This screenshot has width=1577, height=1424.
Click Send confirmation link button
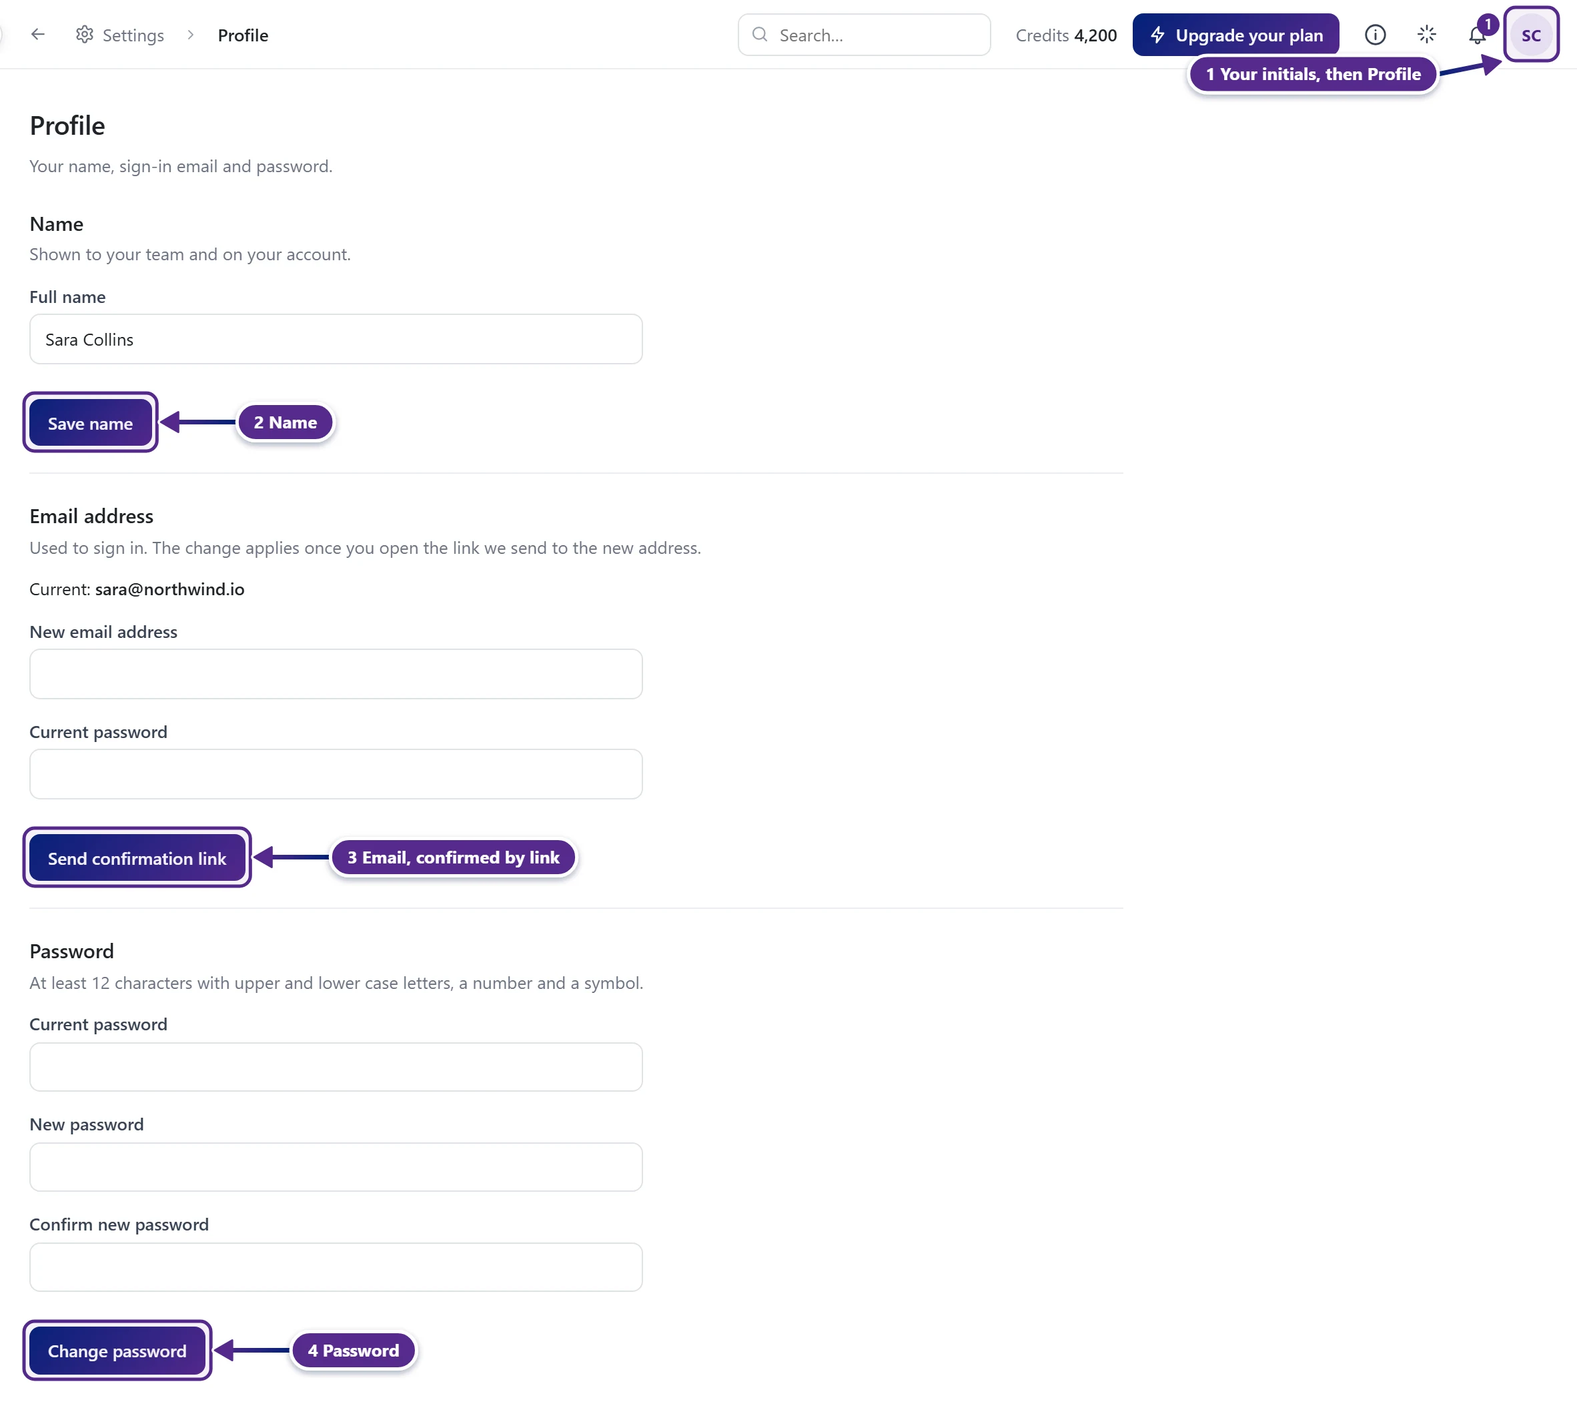pos(137,857)
